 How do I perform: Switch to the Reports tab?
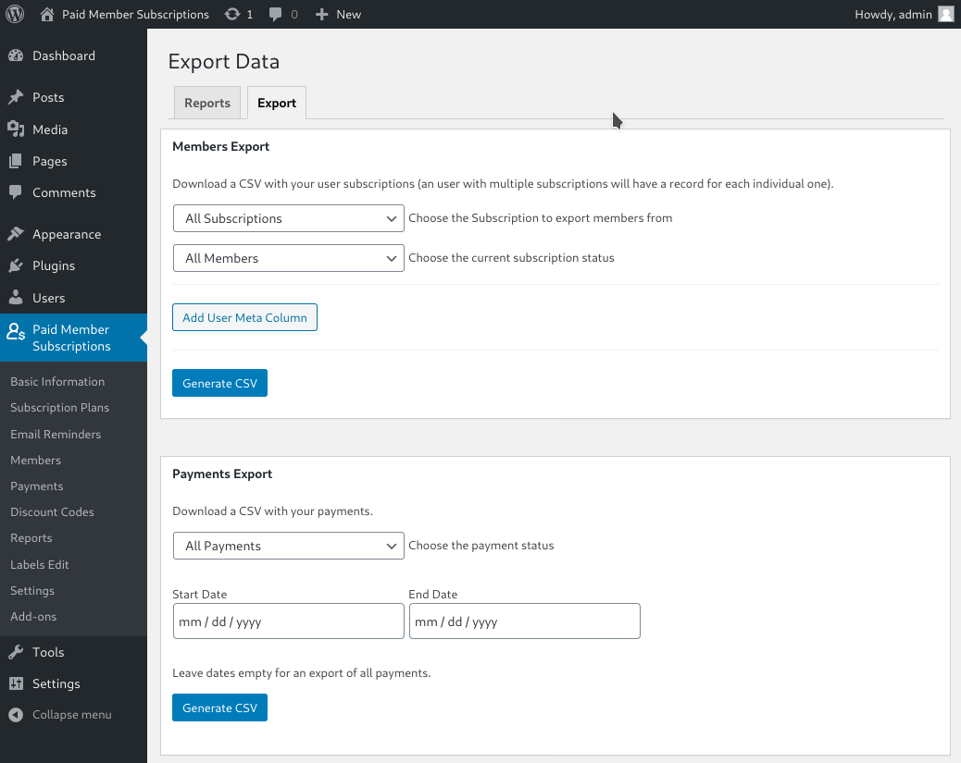207,103
